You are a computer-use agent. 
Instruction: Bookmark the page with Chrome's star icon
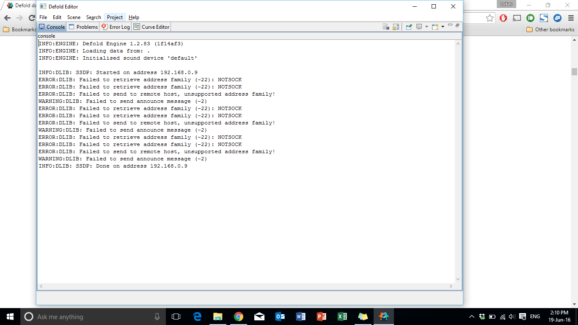pos(490,18)
